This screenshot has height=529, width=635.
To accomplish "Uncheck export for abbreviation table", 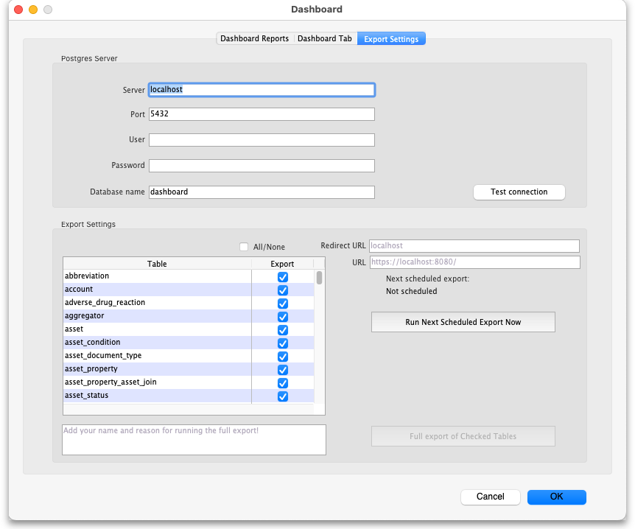I will pyautogui.click(x=283, y=277).
